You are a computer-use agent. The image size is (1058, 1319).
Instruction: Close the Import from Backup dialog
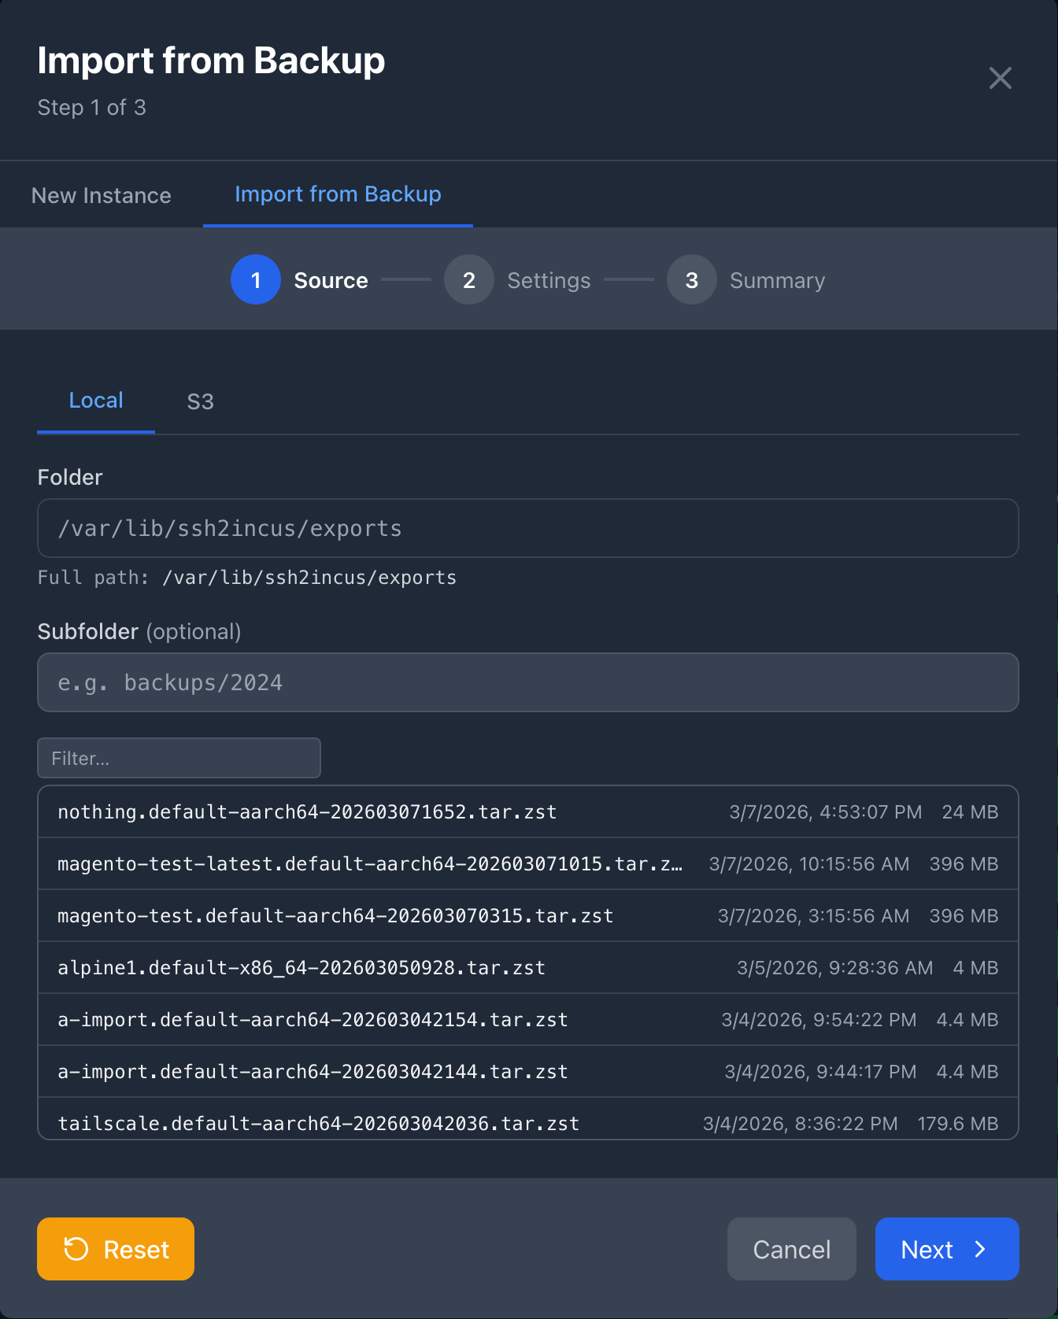[x=1000, y=78]
